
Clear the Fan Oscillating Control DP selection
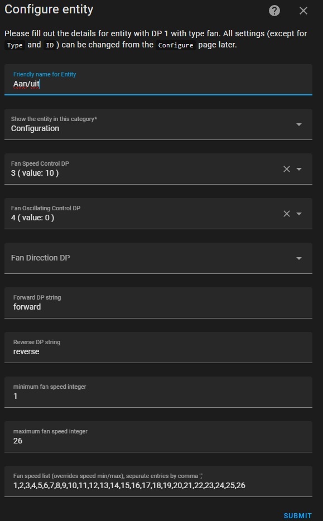[x=286, y=214]
